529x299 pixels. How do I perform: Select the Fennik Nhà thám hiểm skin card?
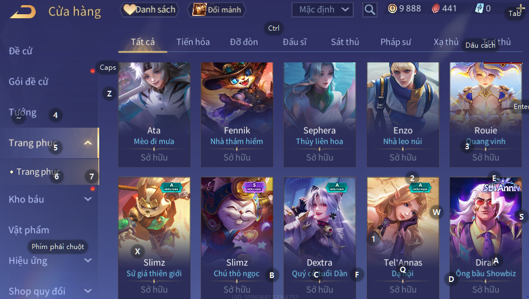(x=237, y=115)
